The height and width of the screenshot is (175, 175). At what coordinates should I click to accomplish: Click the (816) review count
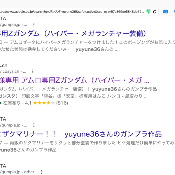tap(62, 103)
